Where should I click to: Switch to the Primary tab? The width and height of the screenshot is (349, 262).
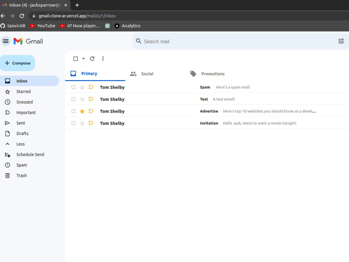(x=95, y=74)
